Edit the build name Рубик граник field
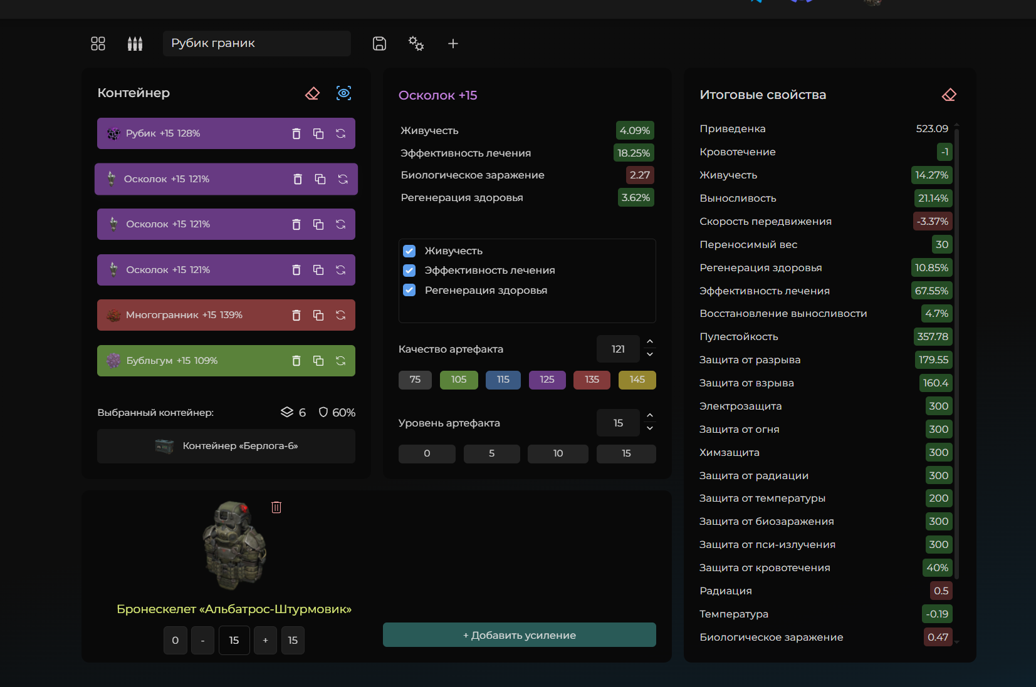 pos(257,43)
